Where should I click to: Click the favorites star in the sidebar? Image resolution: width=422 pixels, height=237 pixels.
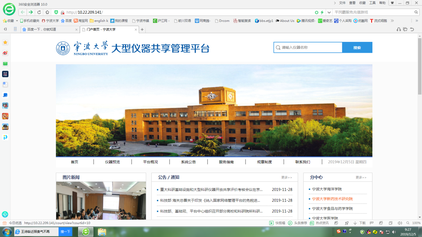coord(5,42)
